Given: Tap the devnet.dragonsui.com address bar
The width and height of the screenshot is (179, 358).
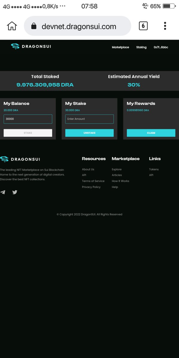Looking at the screenshot, I should click(78, 26).
